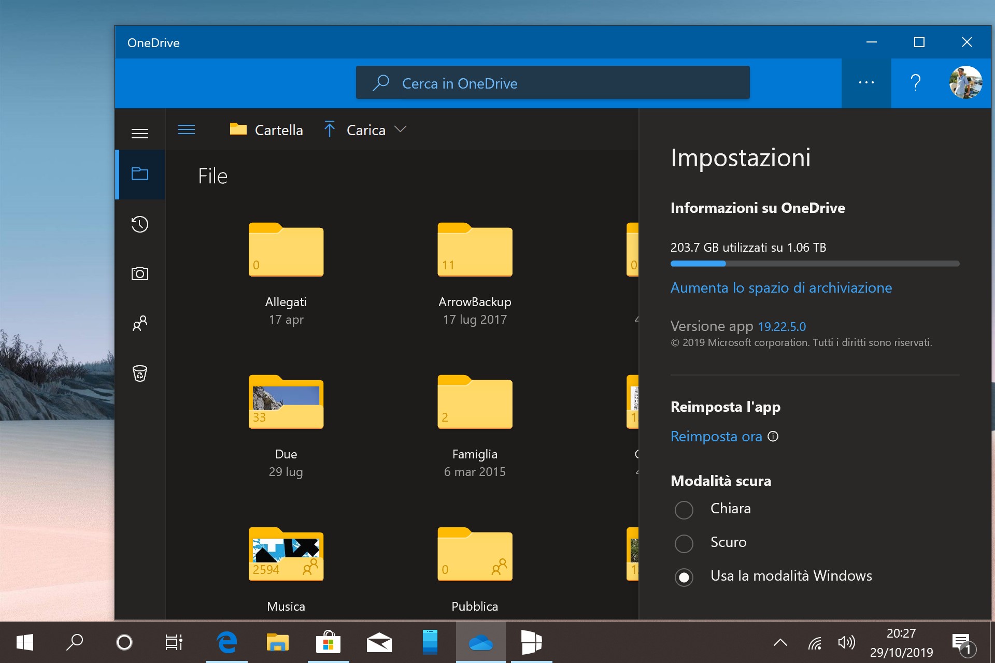This screenshot has width=995, height=663.
Task: Open the account profile picture
Action: [x=965, y=82]
